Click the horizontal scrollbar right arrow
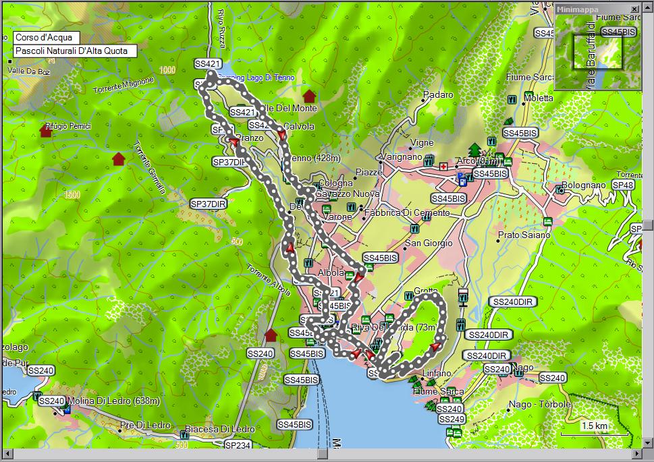Screen dimensions: 654x462 point(637,453)
